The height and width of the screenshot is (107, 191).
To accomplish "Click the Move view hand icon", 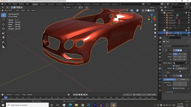I will click(155, 29).
